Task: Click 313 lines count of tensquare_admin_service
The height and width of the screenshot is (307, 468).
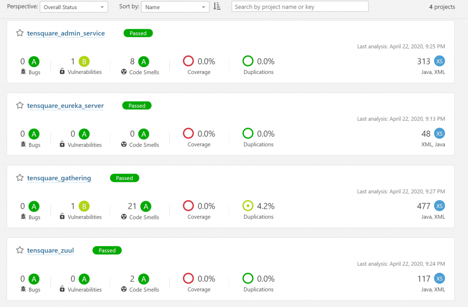Action: (x=424, y=62)
